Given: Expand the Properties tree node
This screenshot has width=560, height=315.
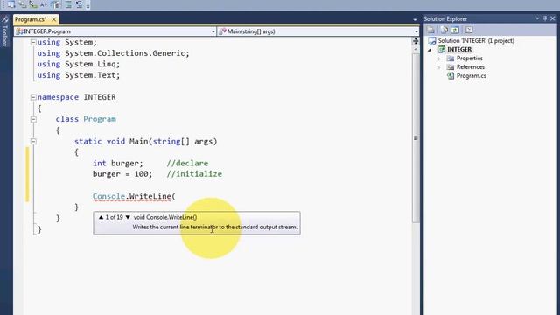Looking at the screenshot, I should click(x=439, y=59).
